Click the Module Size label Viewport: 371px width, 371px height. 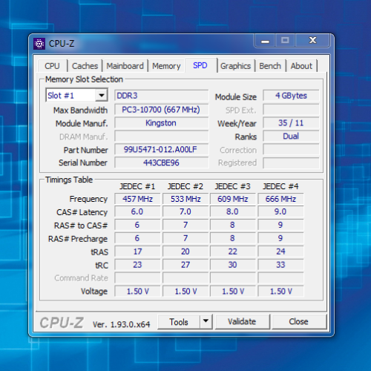(236, 97)
